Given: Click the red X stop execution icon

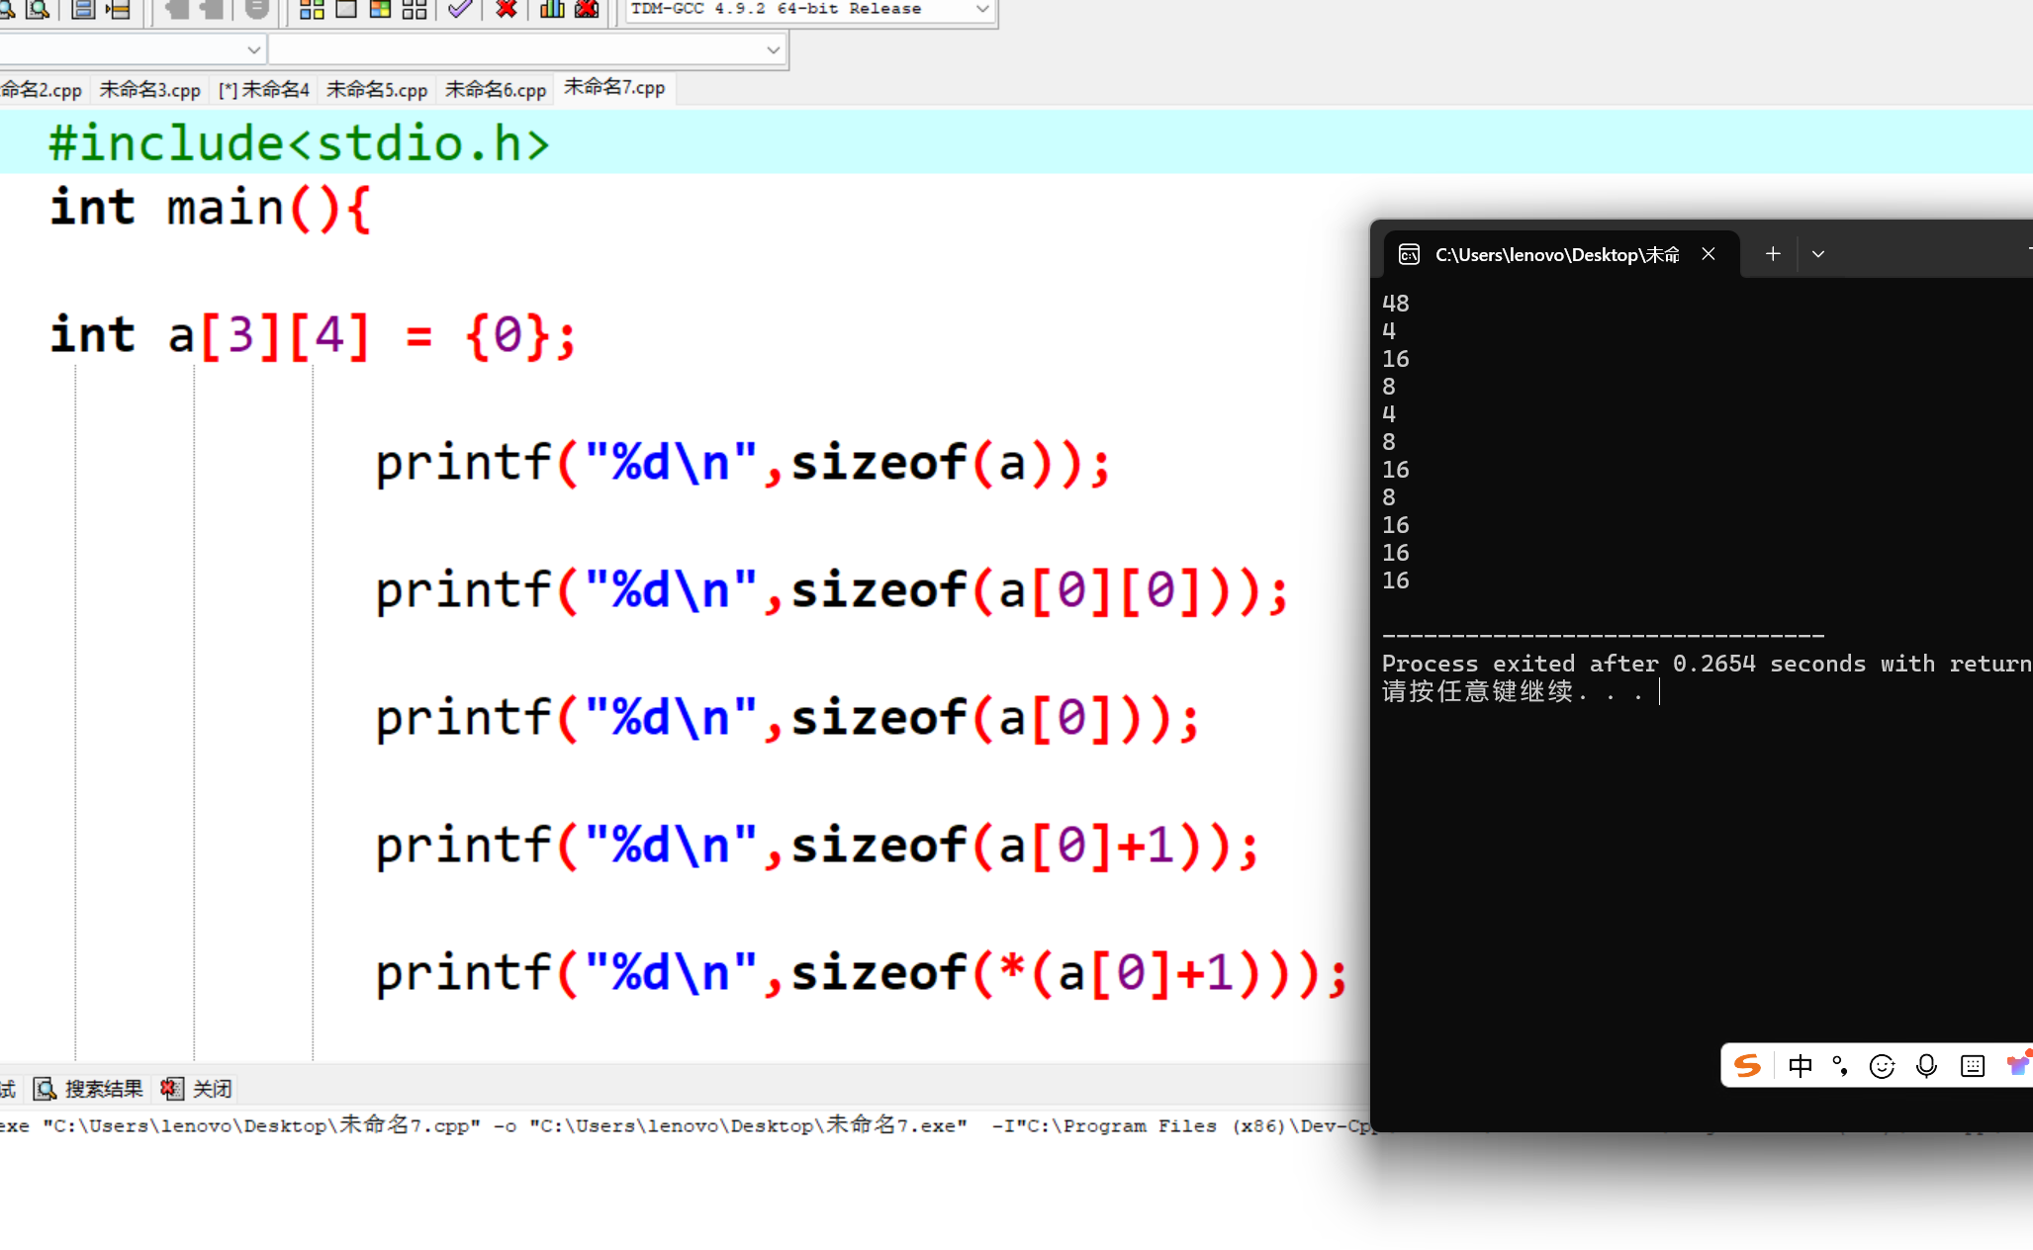Looking at the screenshot, I should click(x=507, y=10).
